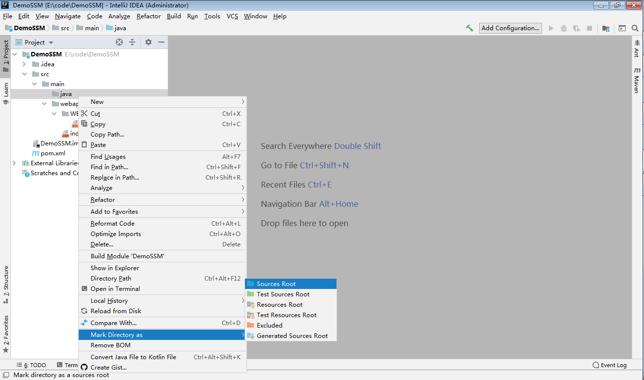
Task: Click the Collapse All icon in Project panel
Action: tap(132, 42)
